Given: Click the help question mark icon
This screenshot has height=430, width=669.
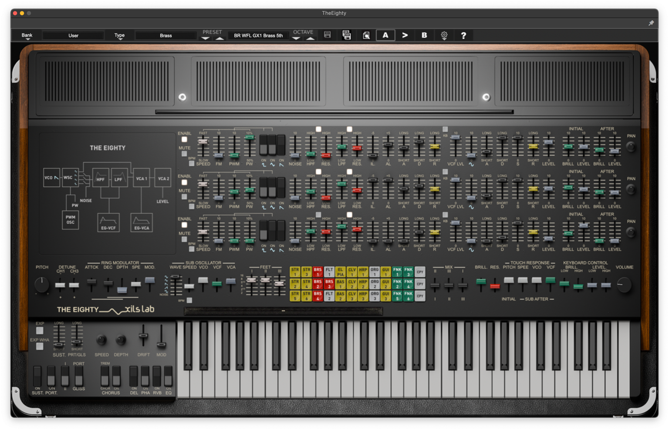Looking at the screenshot, I should pyautogui.click(x=463, y=35).
